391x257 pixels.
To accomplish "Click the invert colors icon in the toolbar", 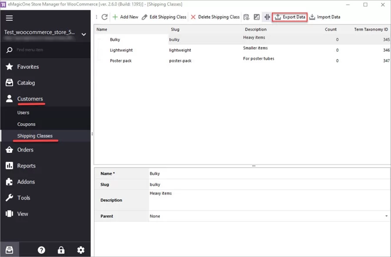I will point(256,17).
